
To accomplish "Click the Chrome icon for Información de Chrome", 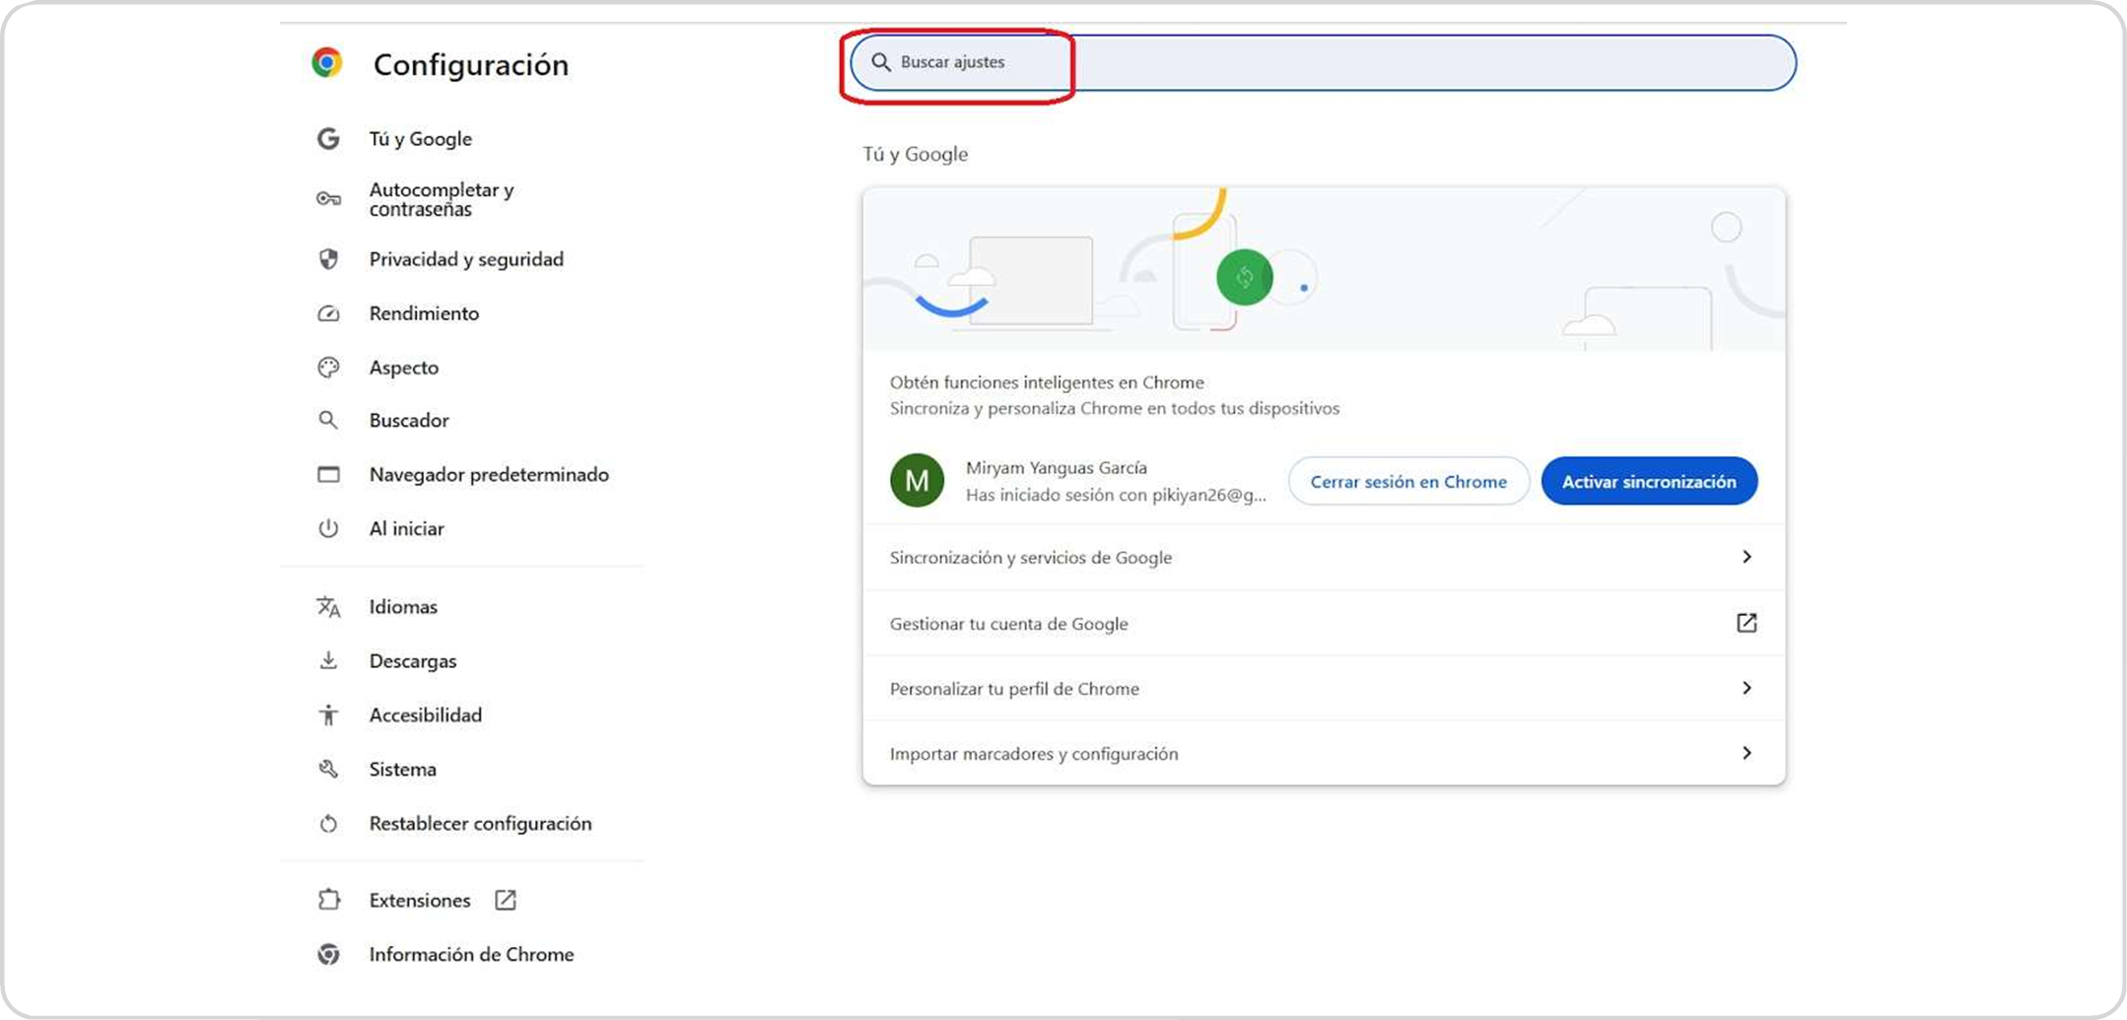I will tap(328, 954).
